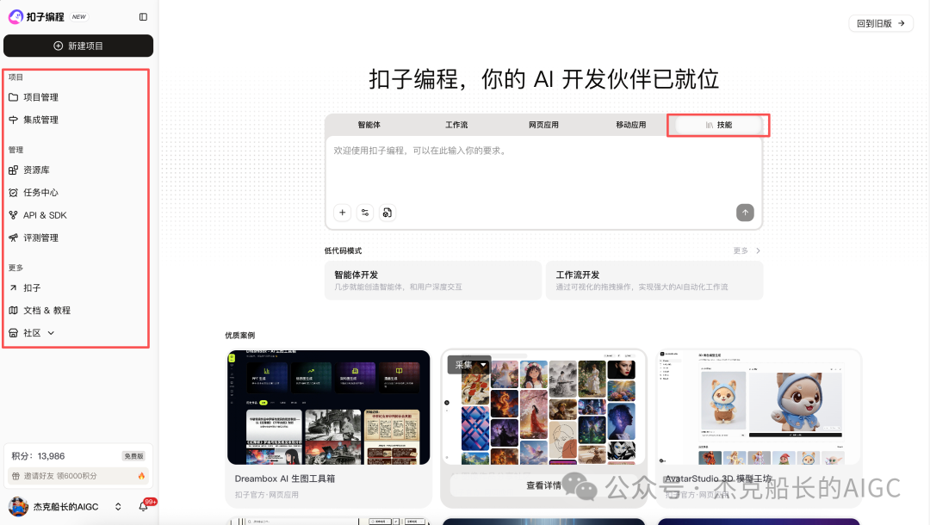Click 更多 beside 低代码模式
This screenshot has width=930, height=525.
click(x=741, y=250)
